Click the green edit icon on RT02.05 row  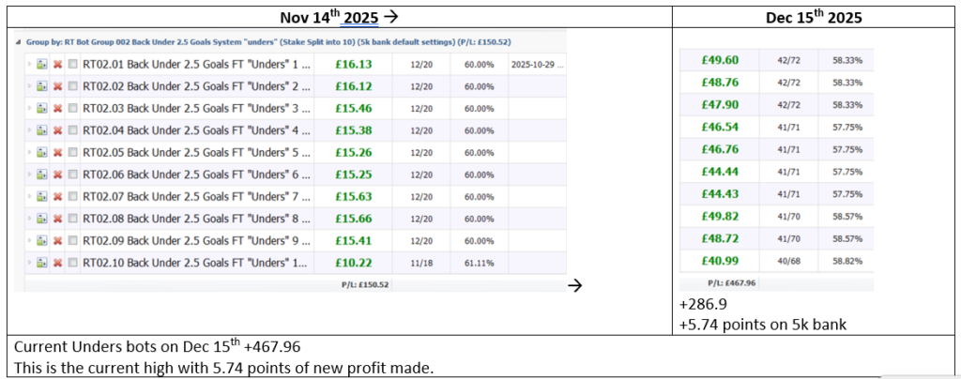(41, 153)
